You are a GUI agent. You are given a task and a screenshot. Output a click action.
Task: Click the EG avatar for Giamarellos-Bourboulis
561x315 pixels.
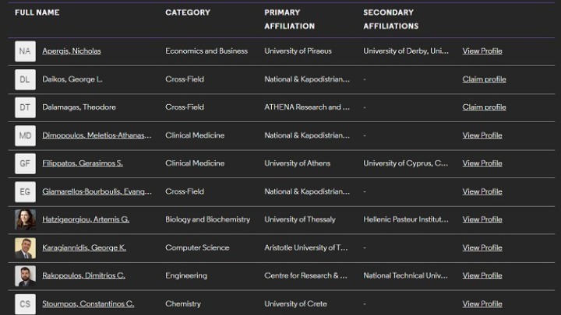tap(25, 191)
